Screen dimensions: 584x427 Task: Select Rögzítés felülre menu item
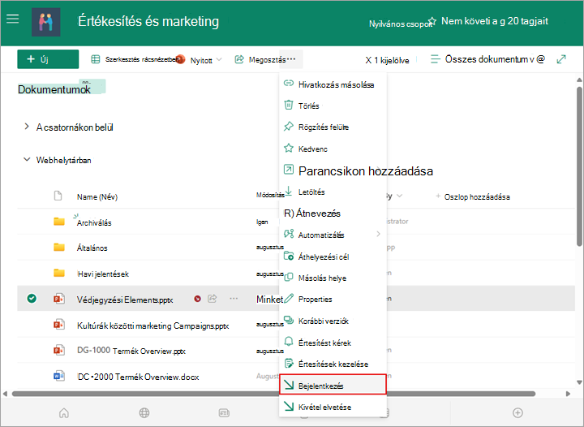[x=333, y=127]
